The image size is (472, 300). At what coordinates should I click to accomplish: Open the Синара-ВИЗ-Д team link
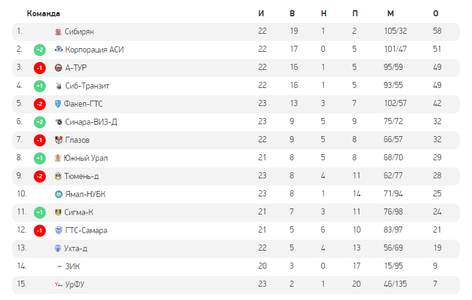(90, 122)
